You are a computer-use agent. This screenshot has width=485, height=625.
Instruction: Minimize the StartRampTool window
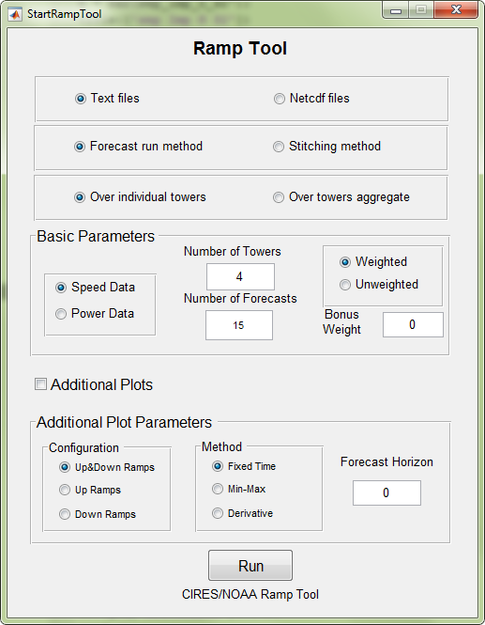pos(396,10)
